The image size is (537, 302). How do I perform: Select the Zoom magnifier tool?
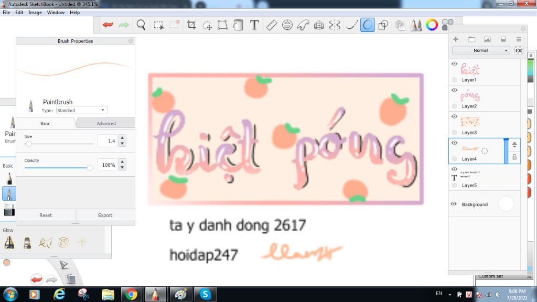coord(141,25)
